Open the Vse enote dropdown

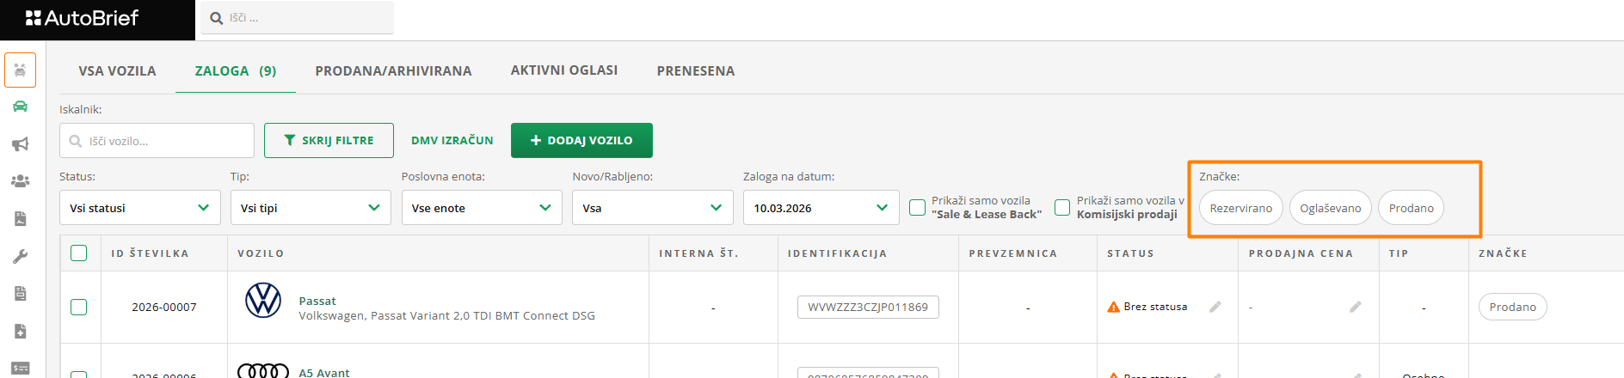click(x=481, y=208)
